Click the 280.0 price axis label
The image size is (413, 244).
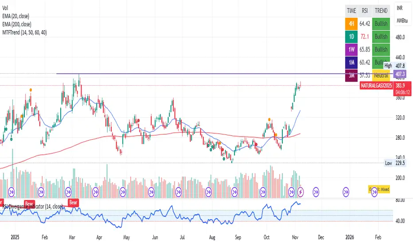pyautogui.click(x=400, y=138)
